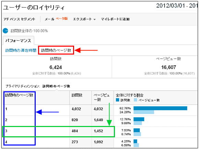Click pageviews value 1,640

98,120
